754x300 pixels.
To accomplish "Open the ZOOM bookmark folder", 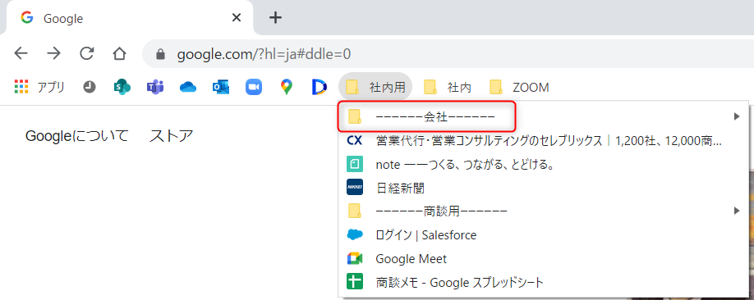I will (x=519, y=87).
